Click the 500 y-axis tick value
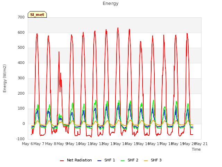 coord(21,48)
